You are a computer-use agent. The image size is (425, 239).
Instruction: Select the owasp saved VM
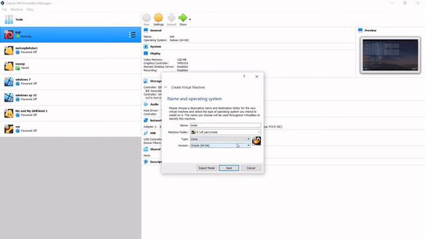pos(70,66)
